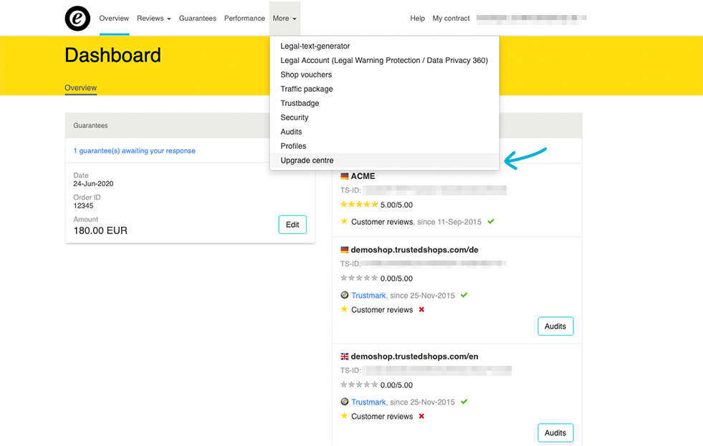Click red cross beside demoshop /en Customer reviews

click(x=421, y=416)
